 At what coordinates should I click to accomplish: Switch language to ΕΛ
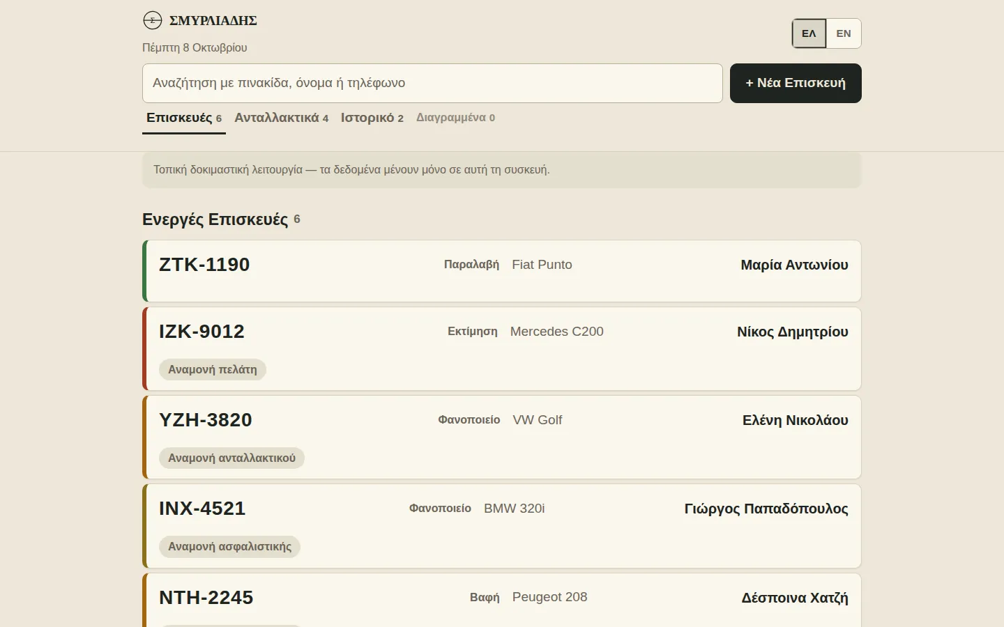[x=809, y=33]
